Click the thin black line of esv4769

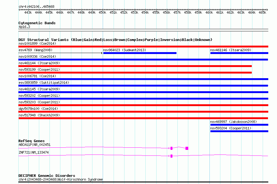(x=60, y=53)
